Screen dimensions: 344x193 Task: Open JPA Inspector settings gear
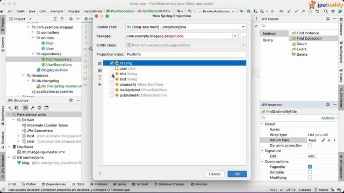pos(328,105)
